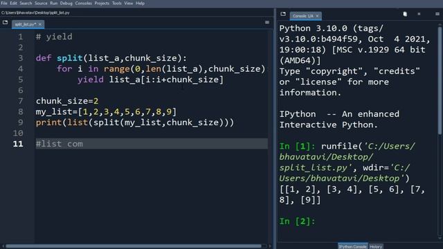Open the editor pane options menu
The image size is (443, 249).
tap(267, 22)
